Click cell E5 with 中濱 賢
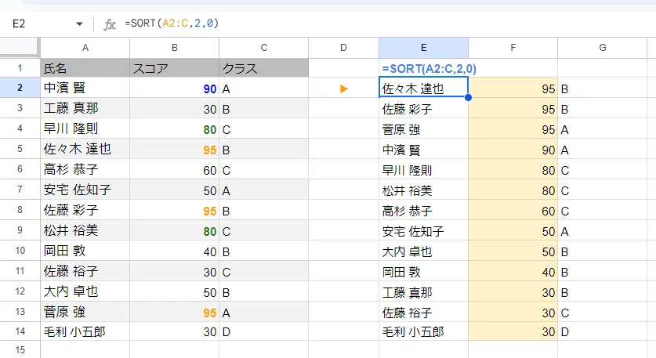The image size is (656, 358). (x=423, y=149)
